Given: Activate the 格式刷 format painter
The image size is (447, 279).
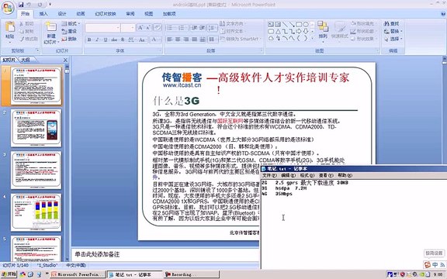Looking at the screenshot, I should click(x=29, y=39).
